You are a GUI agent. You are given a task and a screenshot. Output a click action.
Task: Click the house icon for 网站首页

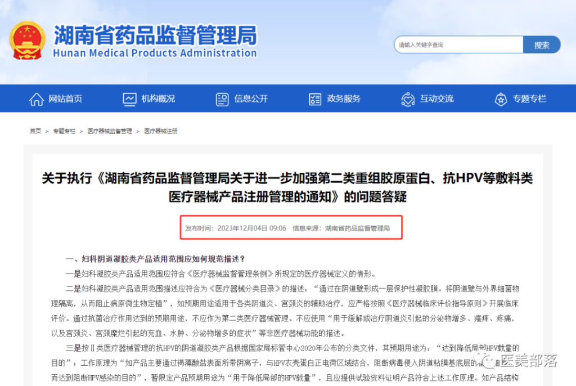point(37,99)
